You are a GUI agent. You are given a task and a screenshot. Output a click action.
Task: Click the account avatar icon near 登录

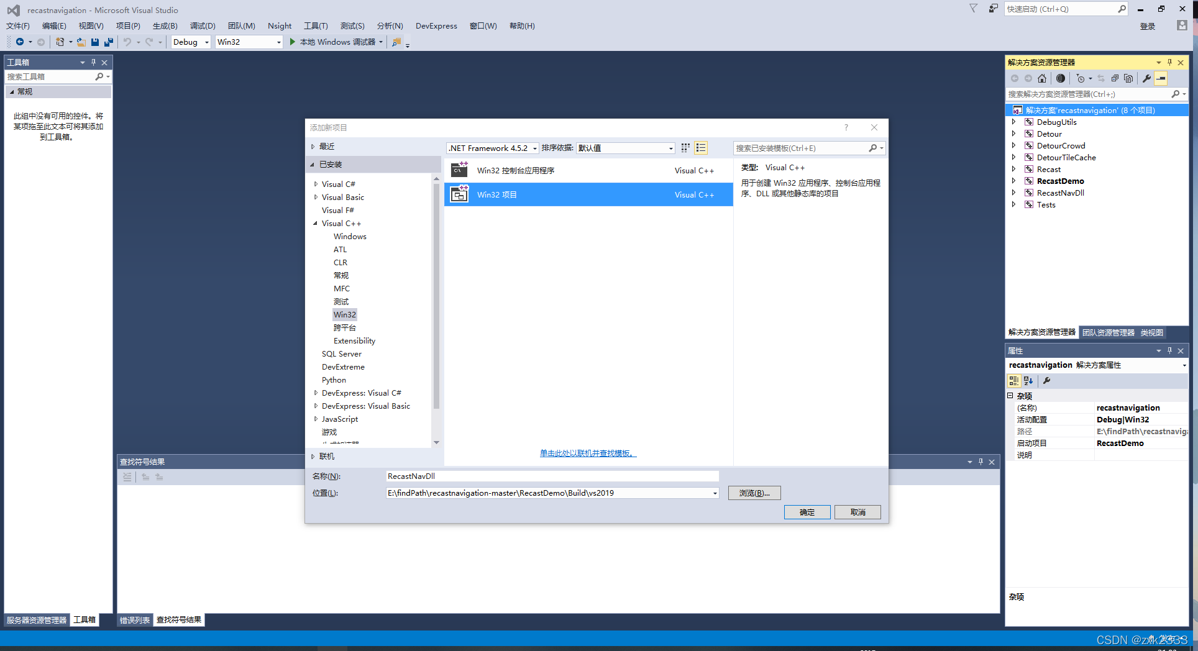pos(1182,25)
